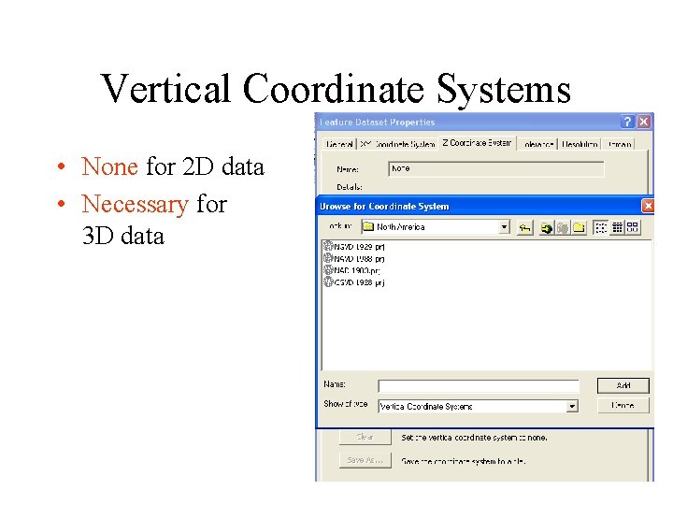The width and height of the screenshot is (673, 505).
Task: Create a new folder with the folder icon
Action: pos(579,227)
